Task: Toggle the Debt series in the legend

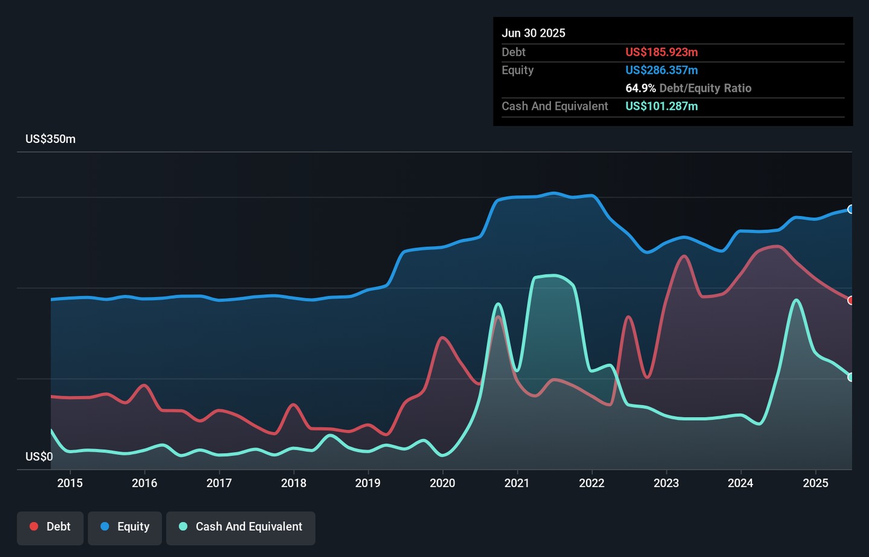Action: click(x=50, y=527)
